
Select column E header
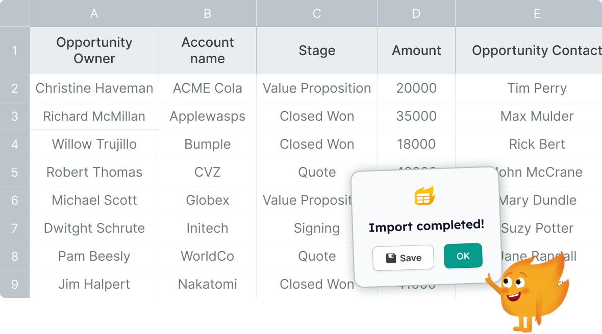pyautogui.click(x=537, y=14)
